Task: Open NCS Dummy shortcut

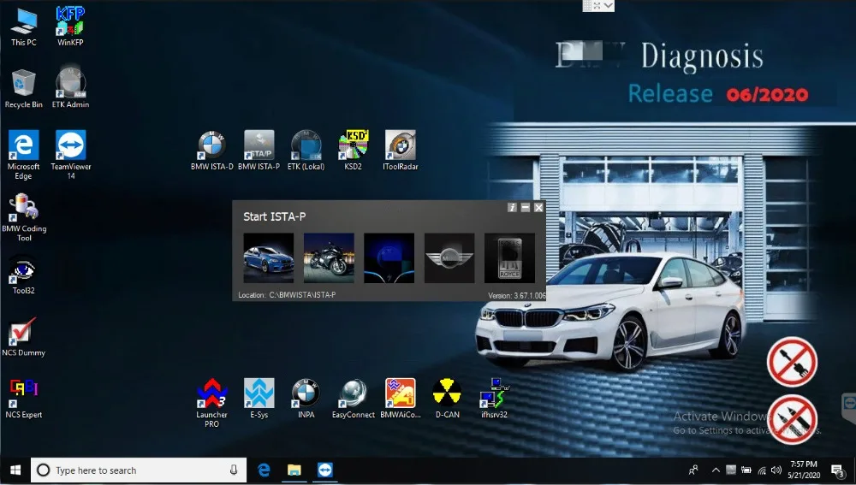Action: point(23,337)
